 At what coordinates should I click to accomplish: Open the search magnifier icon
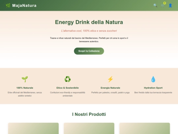pos(155,6)
